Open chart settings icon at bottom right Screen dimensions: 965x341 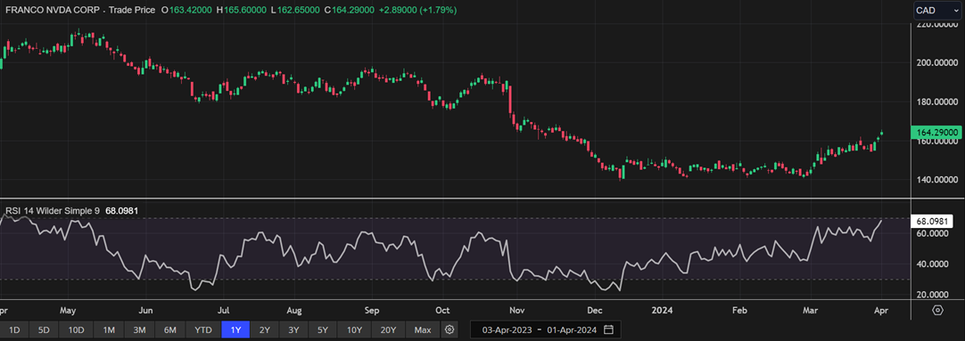(x=937, y=309)
